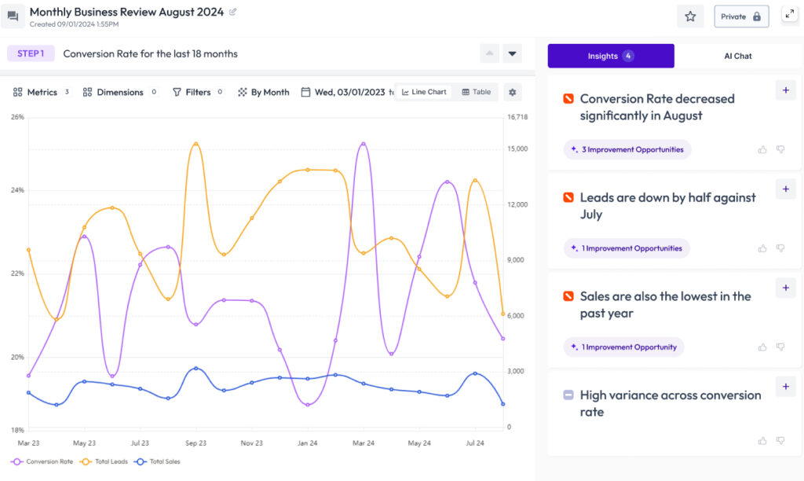Open the 3 Improvement Opportunities link
The height and width of the screenshot is (481, 804).
coord(626,149)
